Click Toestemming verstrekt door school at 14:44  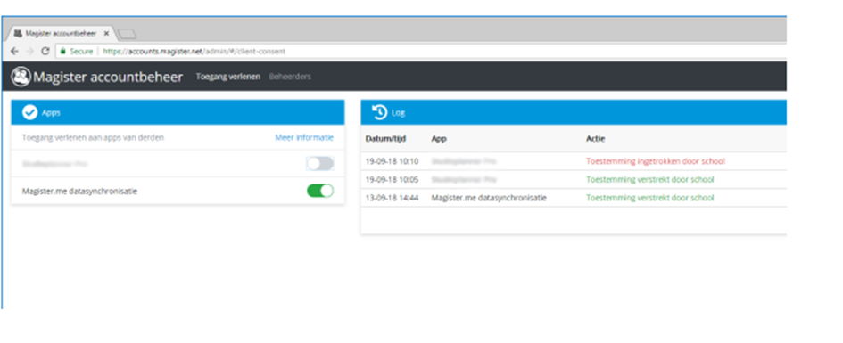[x=650, y=198]
